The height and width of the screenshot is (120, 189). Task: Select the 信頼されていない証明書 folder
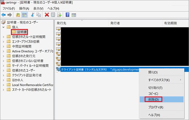click(x=25, y=61)
